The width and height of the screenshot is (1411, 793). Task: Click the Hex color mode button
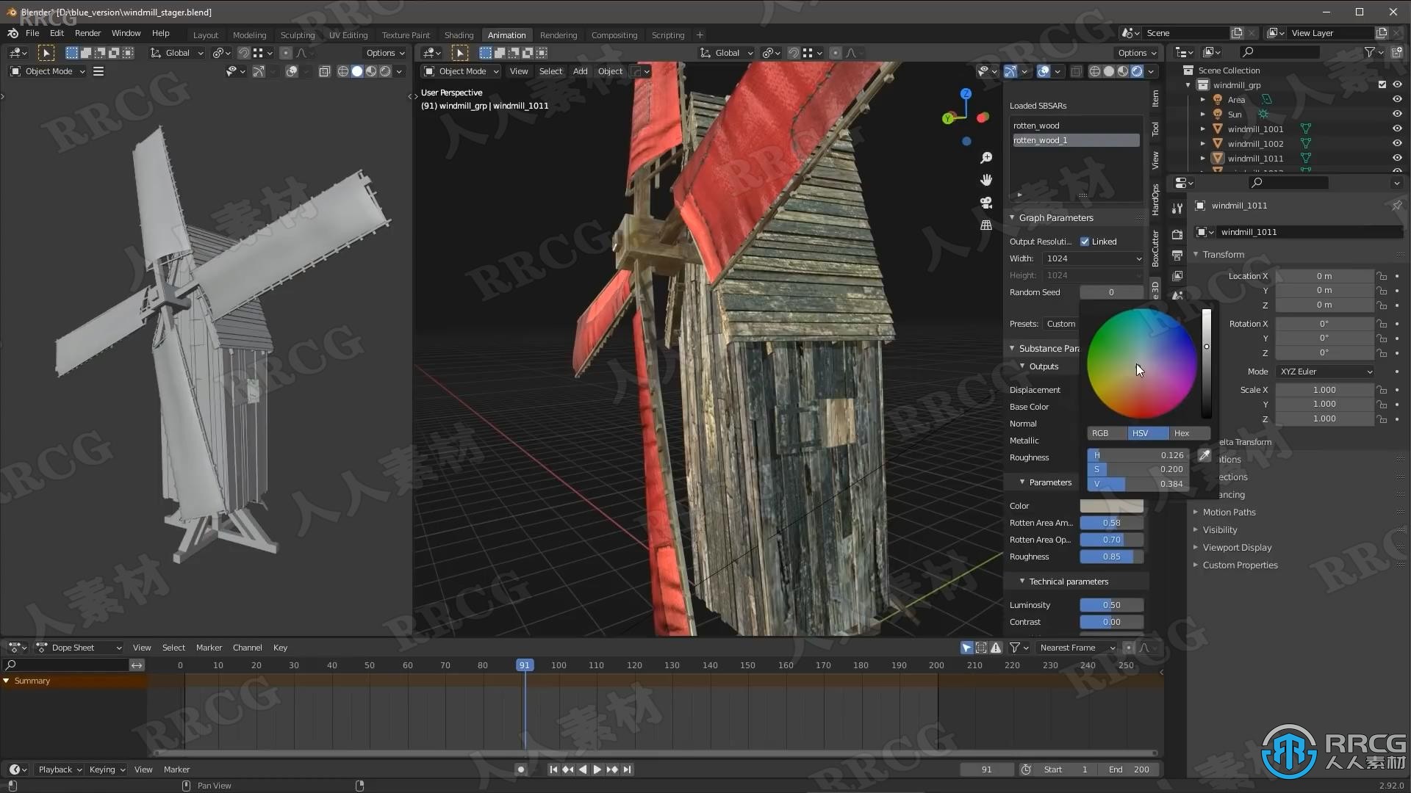[x=1181, y=432]
